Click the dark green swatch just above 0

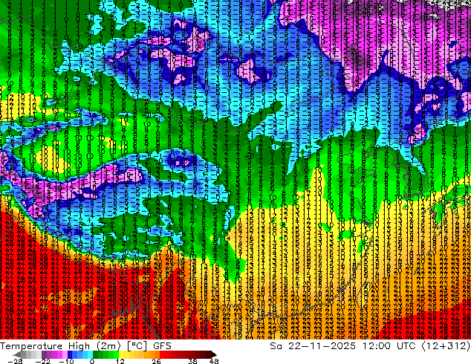(x=96, y=354)
